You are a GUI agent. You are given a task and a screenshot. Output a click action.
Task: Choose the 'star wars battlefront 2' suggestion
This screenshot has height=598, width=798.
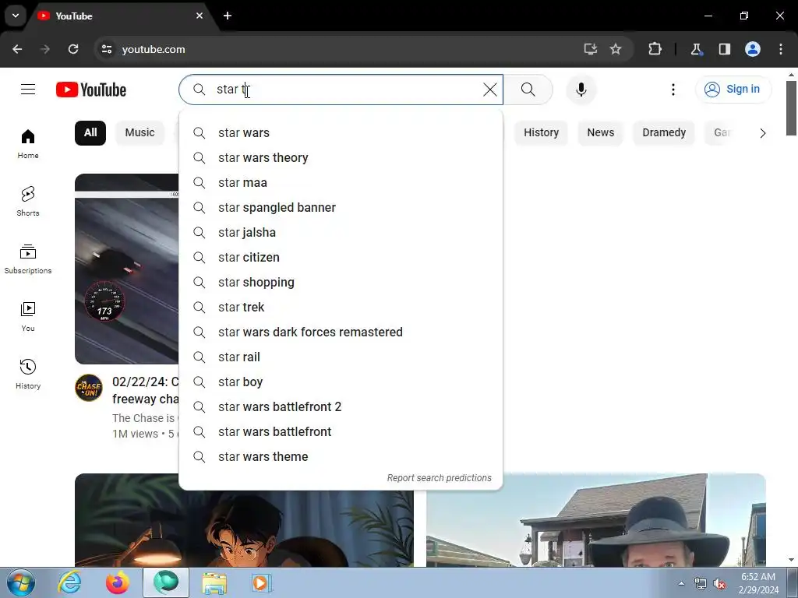[x=341, y=406]
